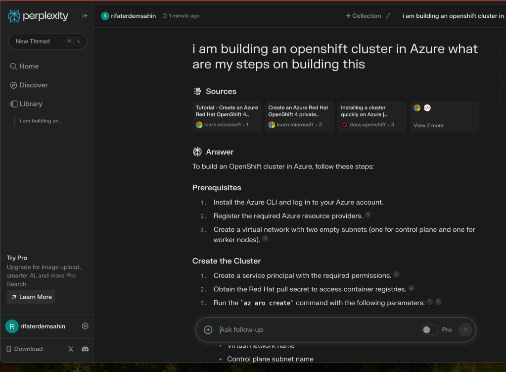506x372 pixels.
Task: Click citation 4 after 'required permissions'
Action: 397,274
